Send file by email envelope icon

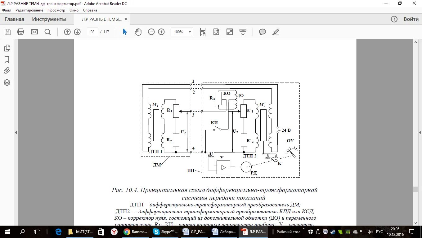coord(34,32)
